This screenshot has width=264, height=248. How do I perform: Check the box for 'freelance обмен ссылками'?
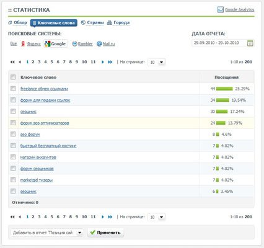click(13, 89)
